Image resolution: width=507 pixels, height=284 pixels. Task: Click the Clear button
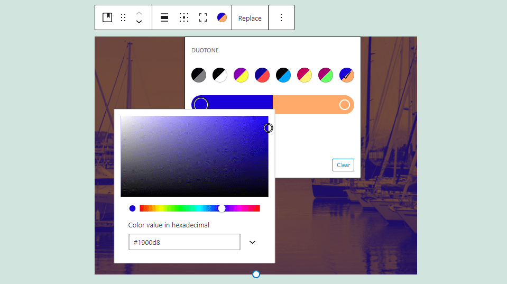[343, 165]
